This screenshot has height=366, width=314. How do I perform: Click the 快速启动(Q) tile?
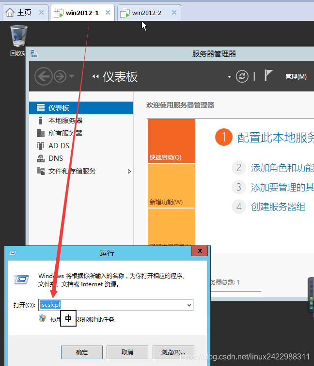172,141
